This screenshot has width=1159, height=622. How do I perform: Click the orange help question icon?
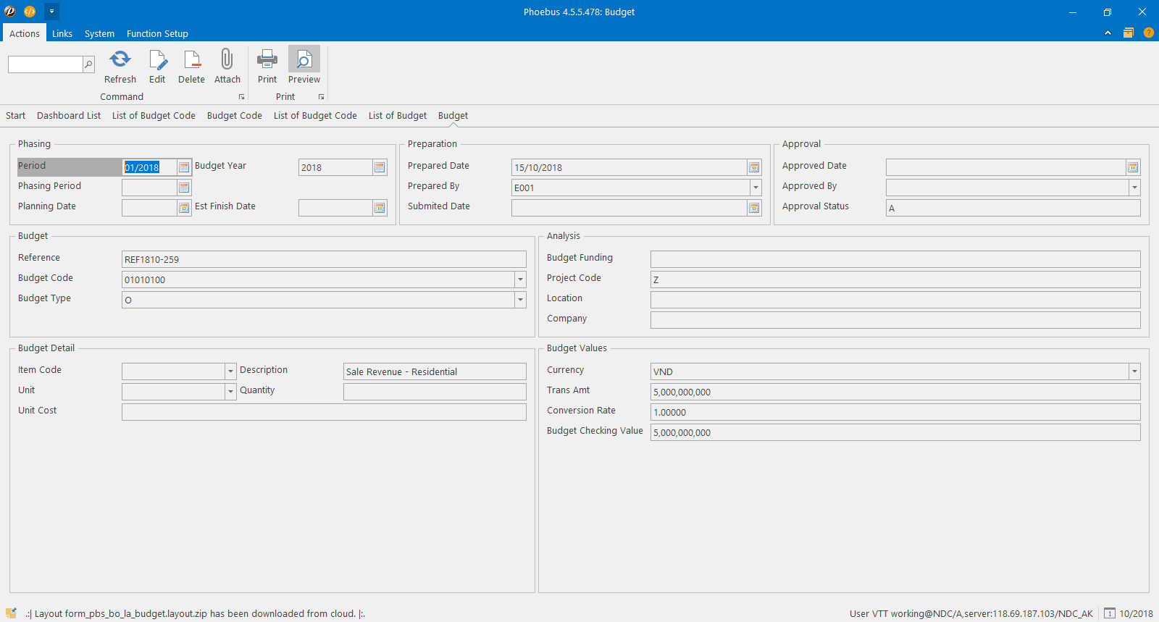(x=1149, y=33)
